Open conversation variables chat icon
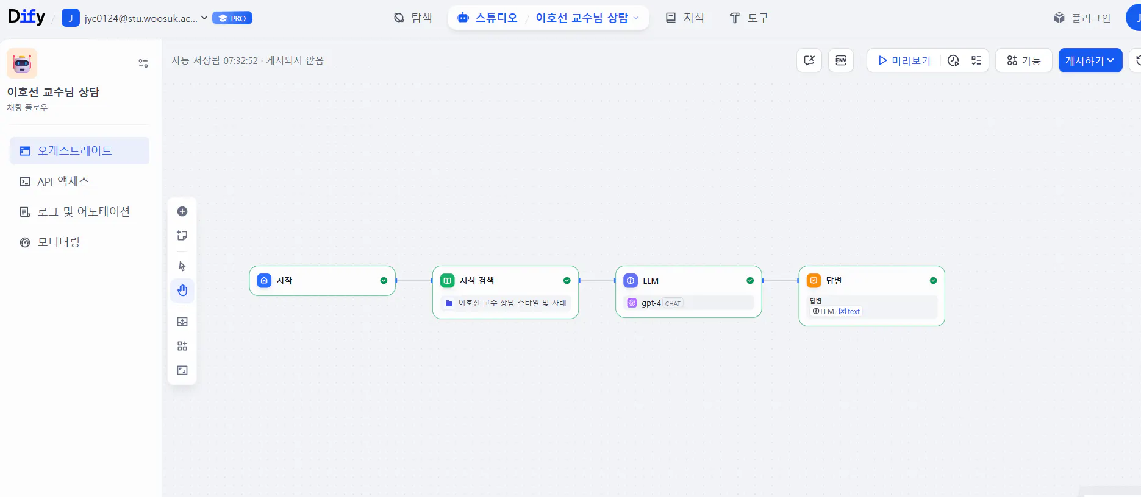Viewport: 1141px width, 497px height. pyautogui.click(x=809, y=60)
